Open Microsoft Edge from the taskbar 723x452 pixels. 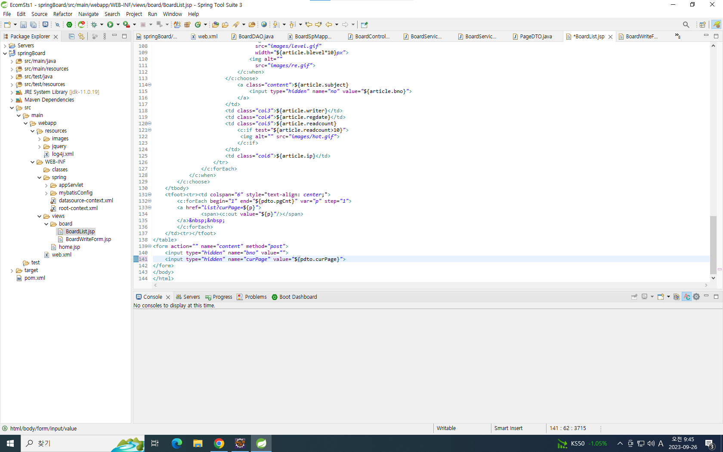click(x=177, y=443)
